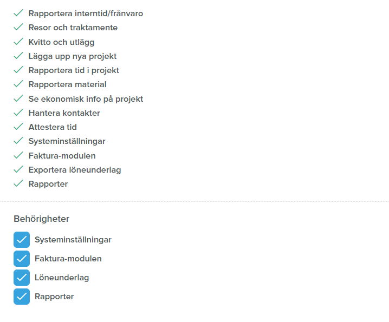Click the checkmark beside Kvitto och utlägg
Screen dimensions: 389x322
[18, 42]
